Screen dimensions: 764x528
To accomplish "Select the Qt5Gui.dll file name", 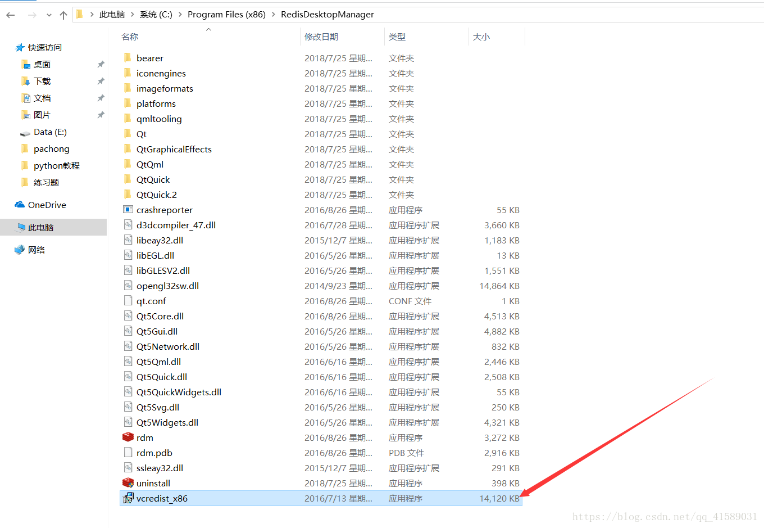I will (157, 331).
